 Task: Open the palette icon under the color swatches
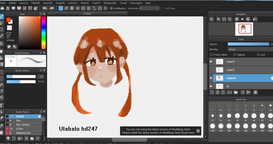[x=9, y=46]
